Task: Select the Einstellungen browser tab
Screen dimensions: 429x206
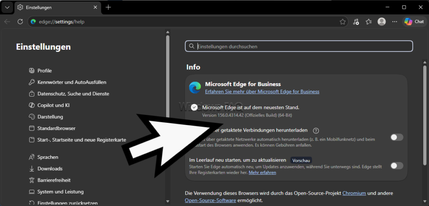Action: [57, 8]
